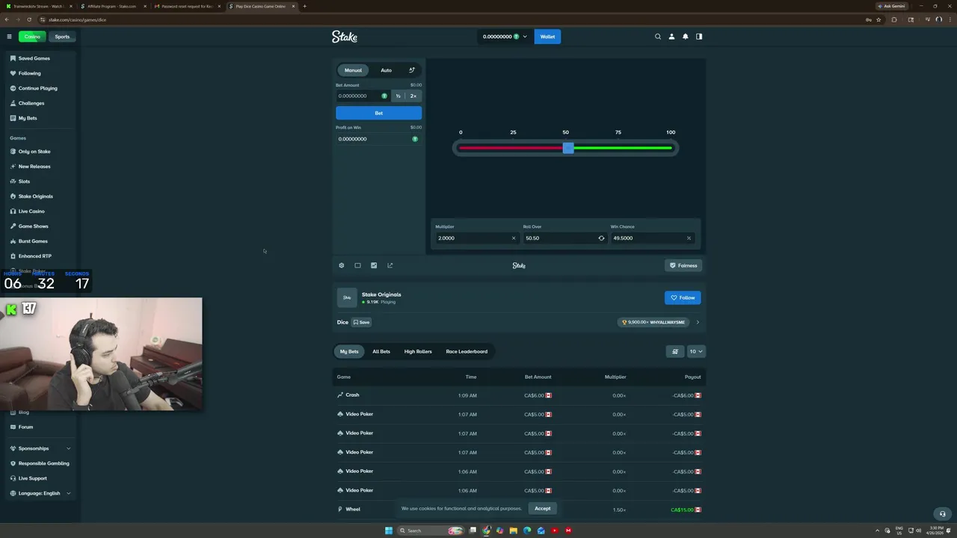Screen dimensions: 957x538
Task: Bookmark this page with star icon
Action: 878,19
